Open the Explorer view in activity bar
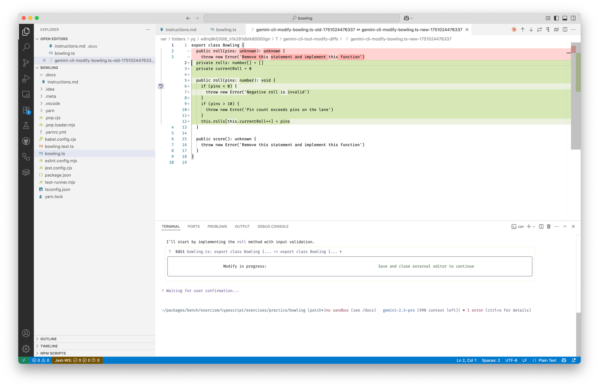 coord(26,31)
